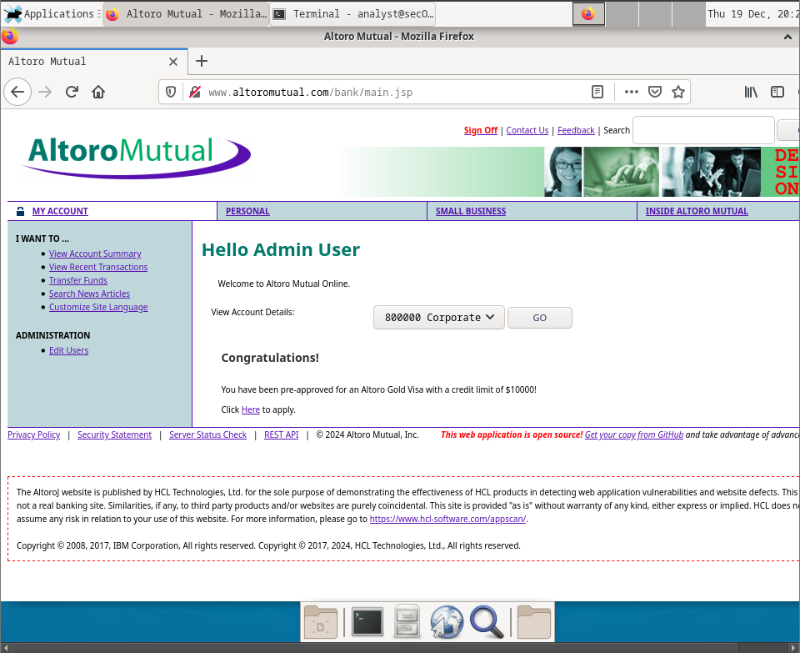Viewport: 800px width, 653px height.
Task: Click show desktop icon in dock
Action: point(320,622)
